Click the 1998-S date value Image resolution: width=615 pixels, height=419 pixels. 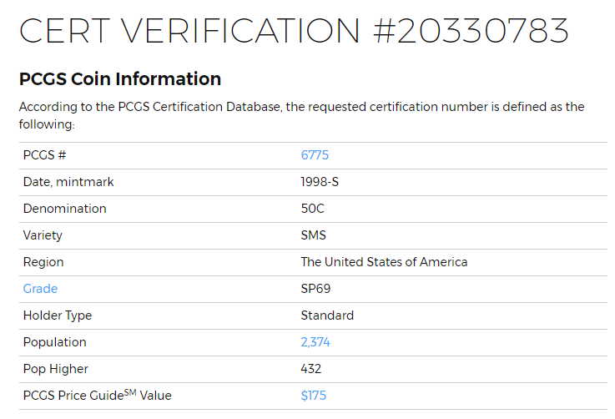[x=320, y=182]
